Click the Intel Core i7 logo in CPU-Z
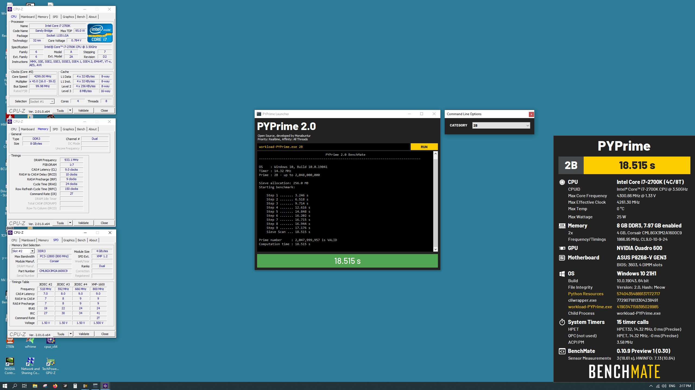695x390 pixels. pos(100,33)
